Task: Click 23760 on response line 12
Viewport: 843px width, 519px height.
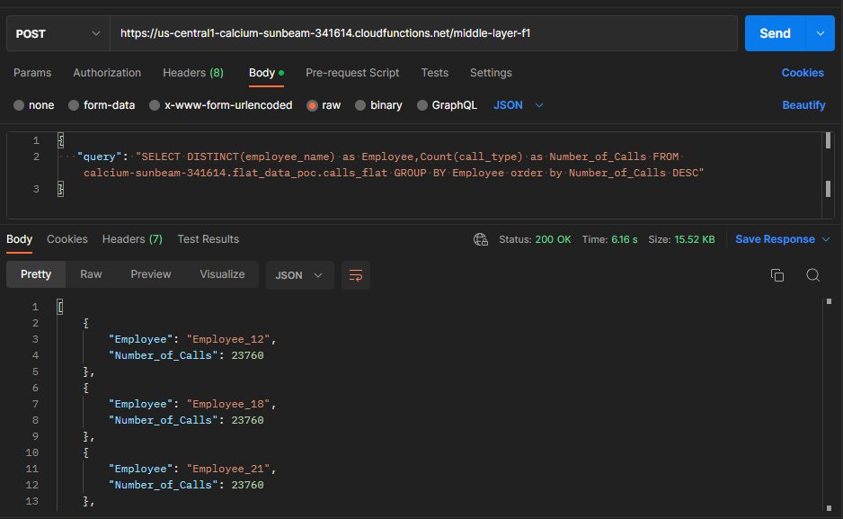Action: pos(247,485)
